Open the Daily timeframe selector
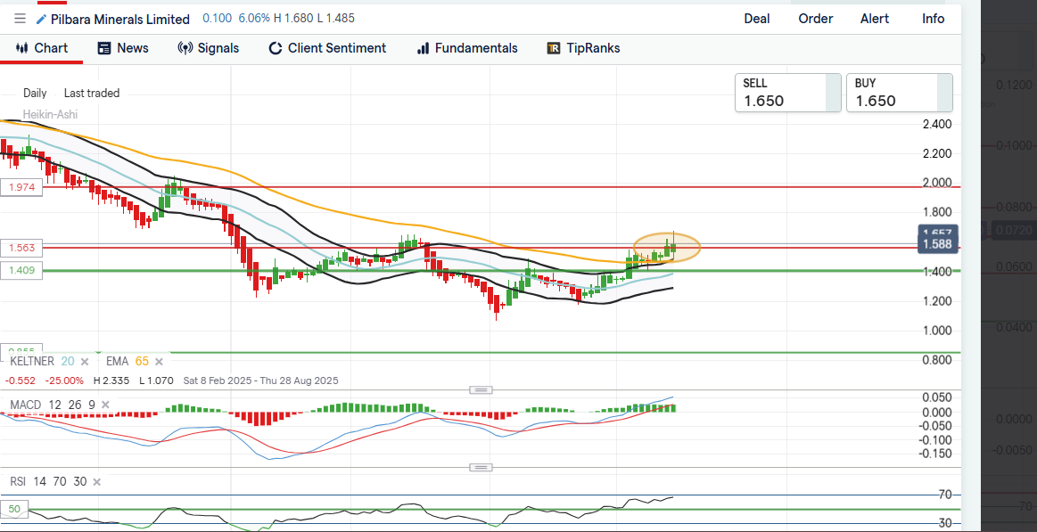This screenshot has width=1037, height=532. 35,94
